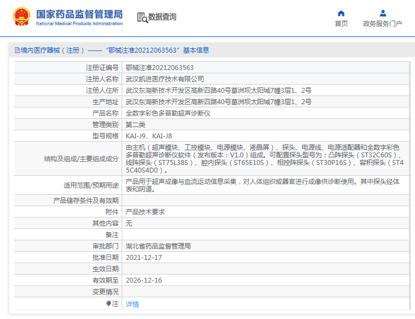Click the 首页 house icon
Viewport: 415px width, 319px height.
341,14
